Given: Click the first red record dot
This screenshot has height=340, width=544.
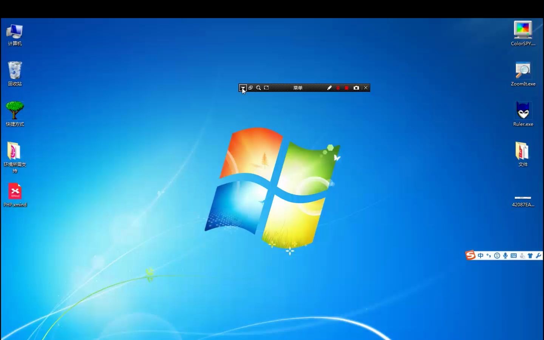Looking at the screenshot, I should tap(338, 88).
